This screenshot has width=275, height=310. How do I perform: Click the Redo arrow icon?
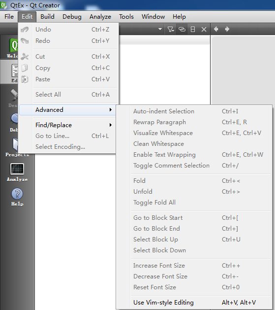(x=25, y=41)
